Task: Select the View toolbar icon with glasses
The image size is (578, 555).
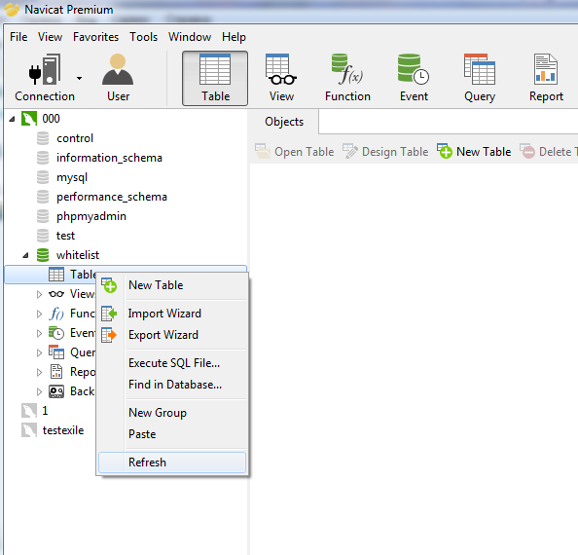Action: 281,78
